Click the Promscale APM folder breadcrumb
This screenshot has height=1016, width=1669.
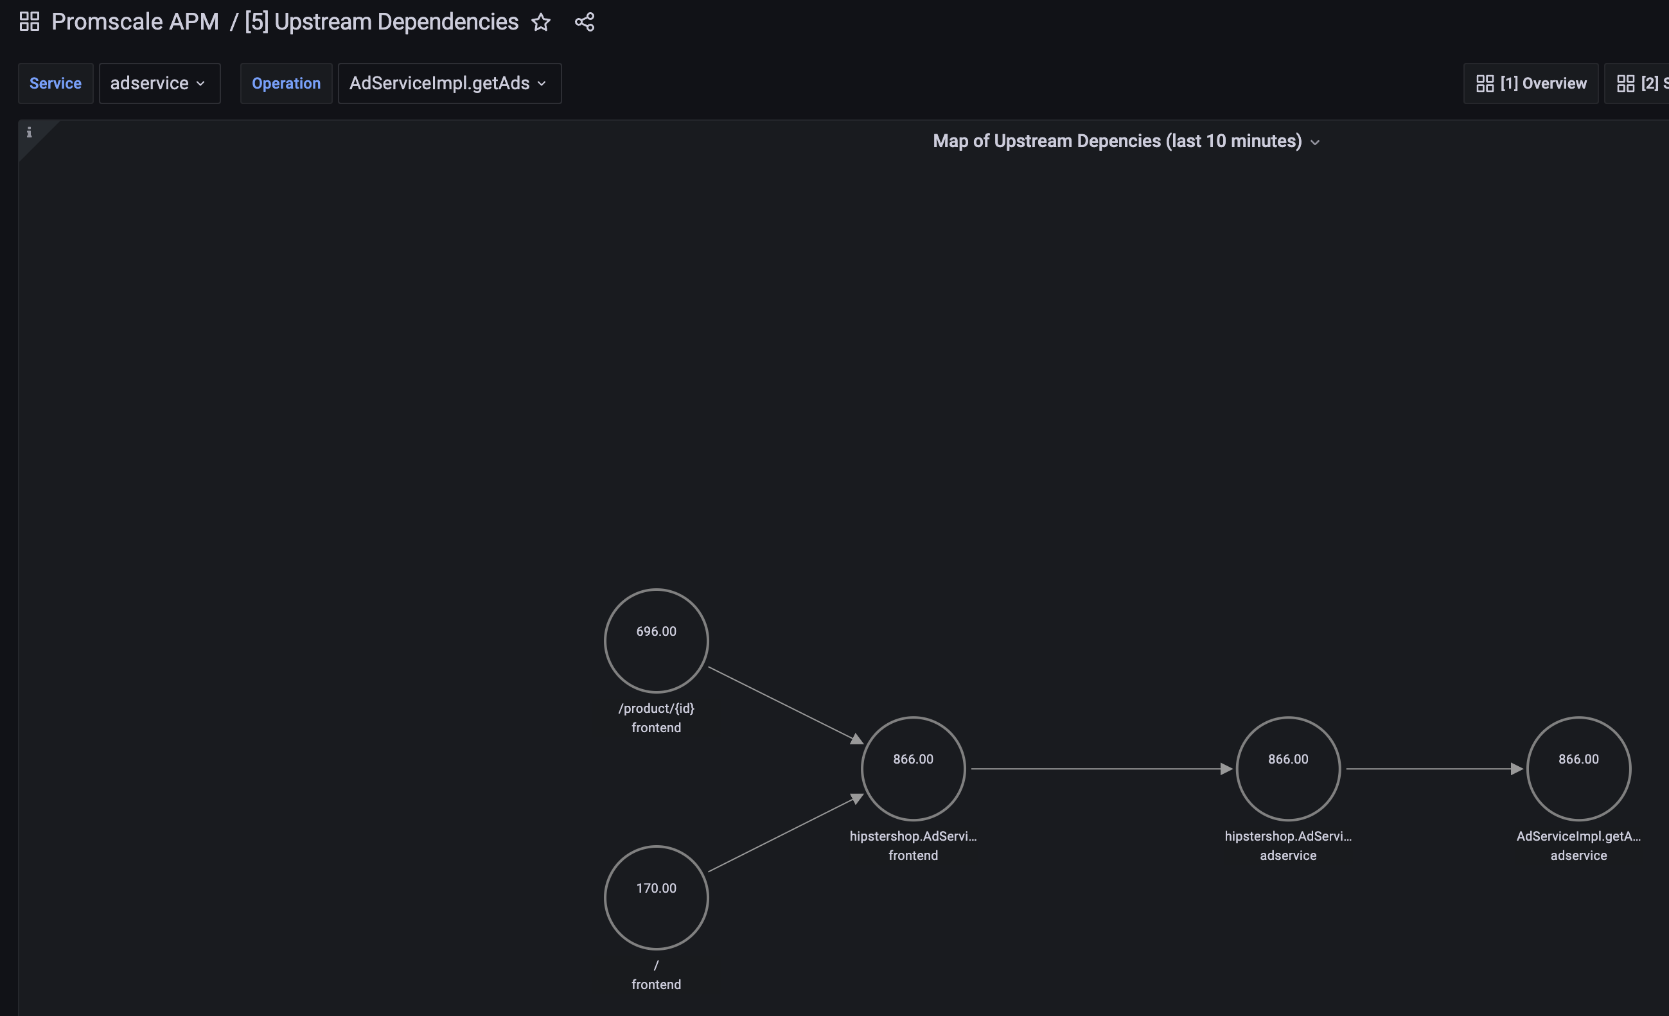pyautogui.click(x=135, y=22)
